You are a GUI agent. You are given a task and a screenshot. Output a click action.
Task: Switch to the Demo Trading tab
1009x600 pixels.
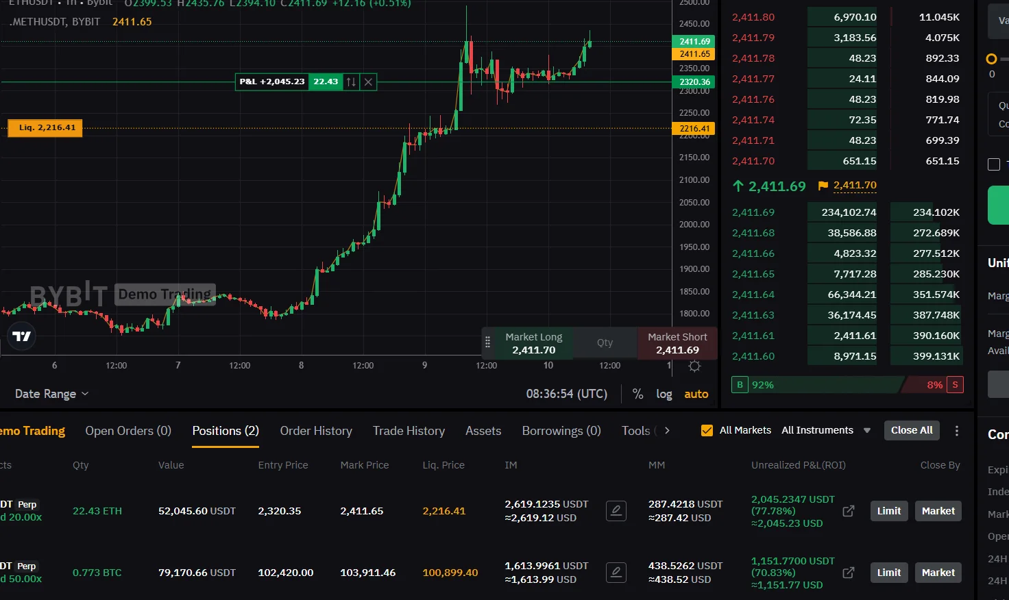coord(32,431)
